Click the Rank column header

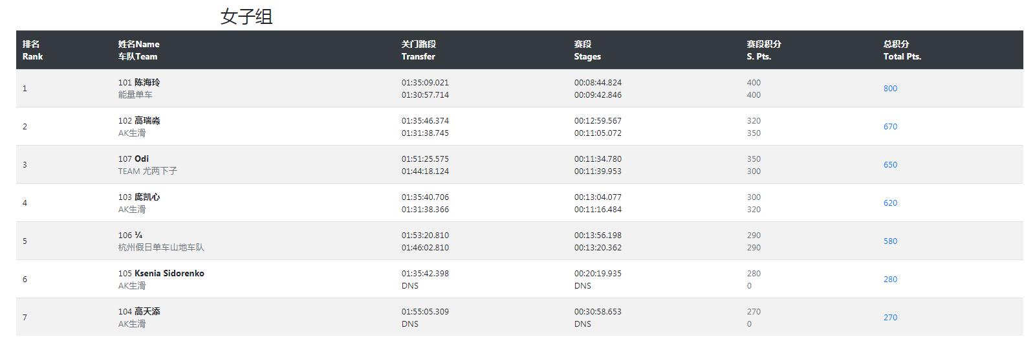point(32,50)
